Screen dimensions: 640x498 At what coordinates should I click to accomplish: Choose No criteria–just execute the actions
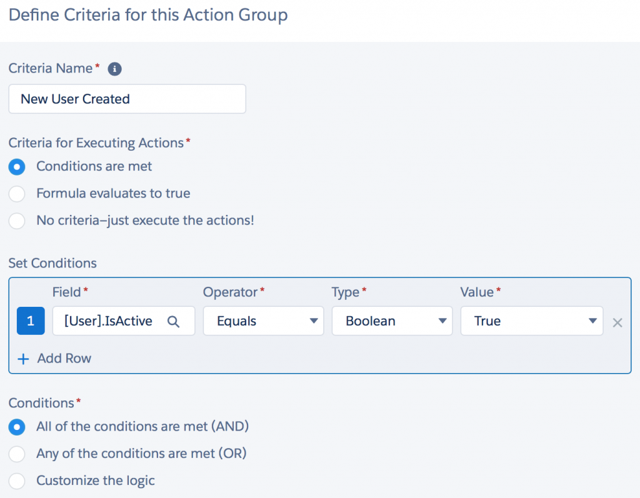[x=17, y=221]
